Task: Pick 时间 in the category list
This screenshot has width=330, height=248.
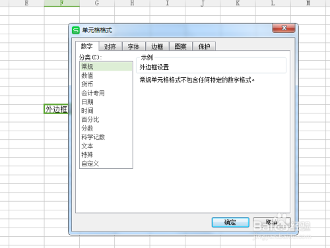Action: pos(106,111)
